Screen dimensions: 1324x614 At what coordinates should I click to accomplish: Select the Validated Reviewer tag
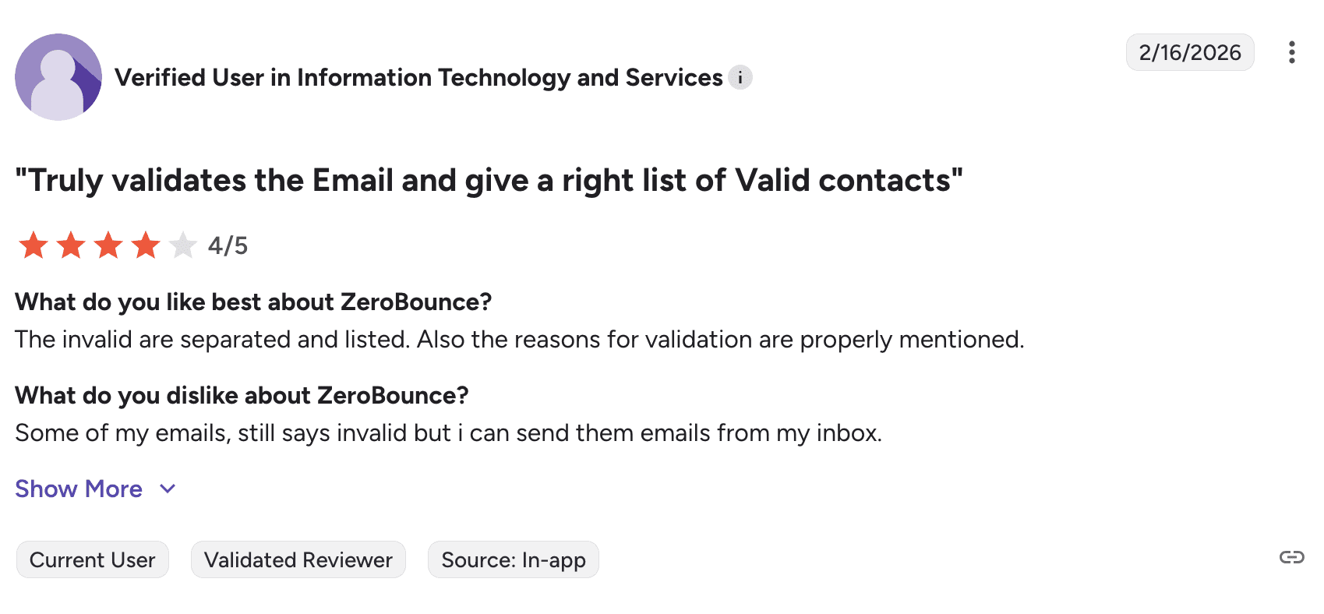click(298, 559)
